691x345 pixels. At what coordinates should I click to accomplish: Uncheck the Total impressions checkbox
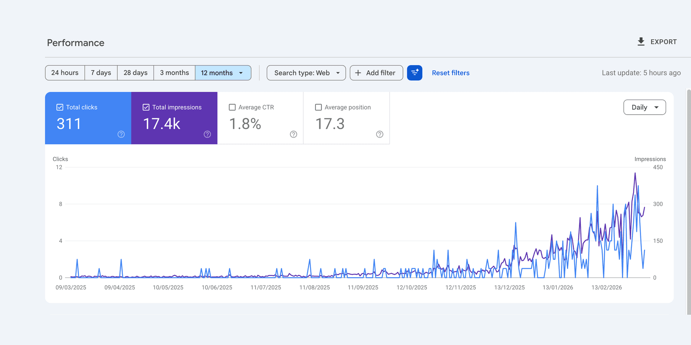[x=146, y=107]
